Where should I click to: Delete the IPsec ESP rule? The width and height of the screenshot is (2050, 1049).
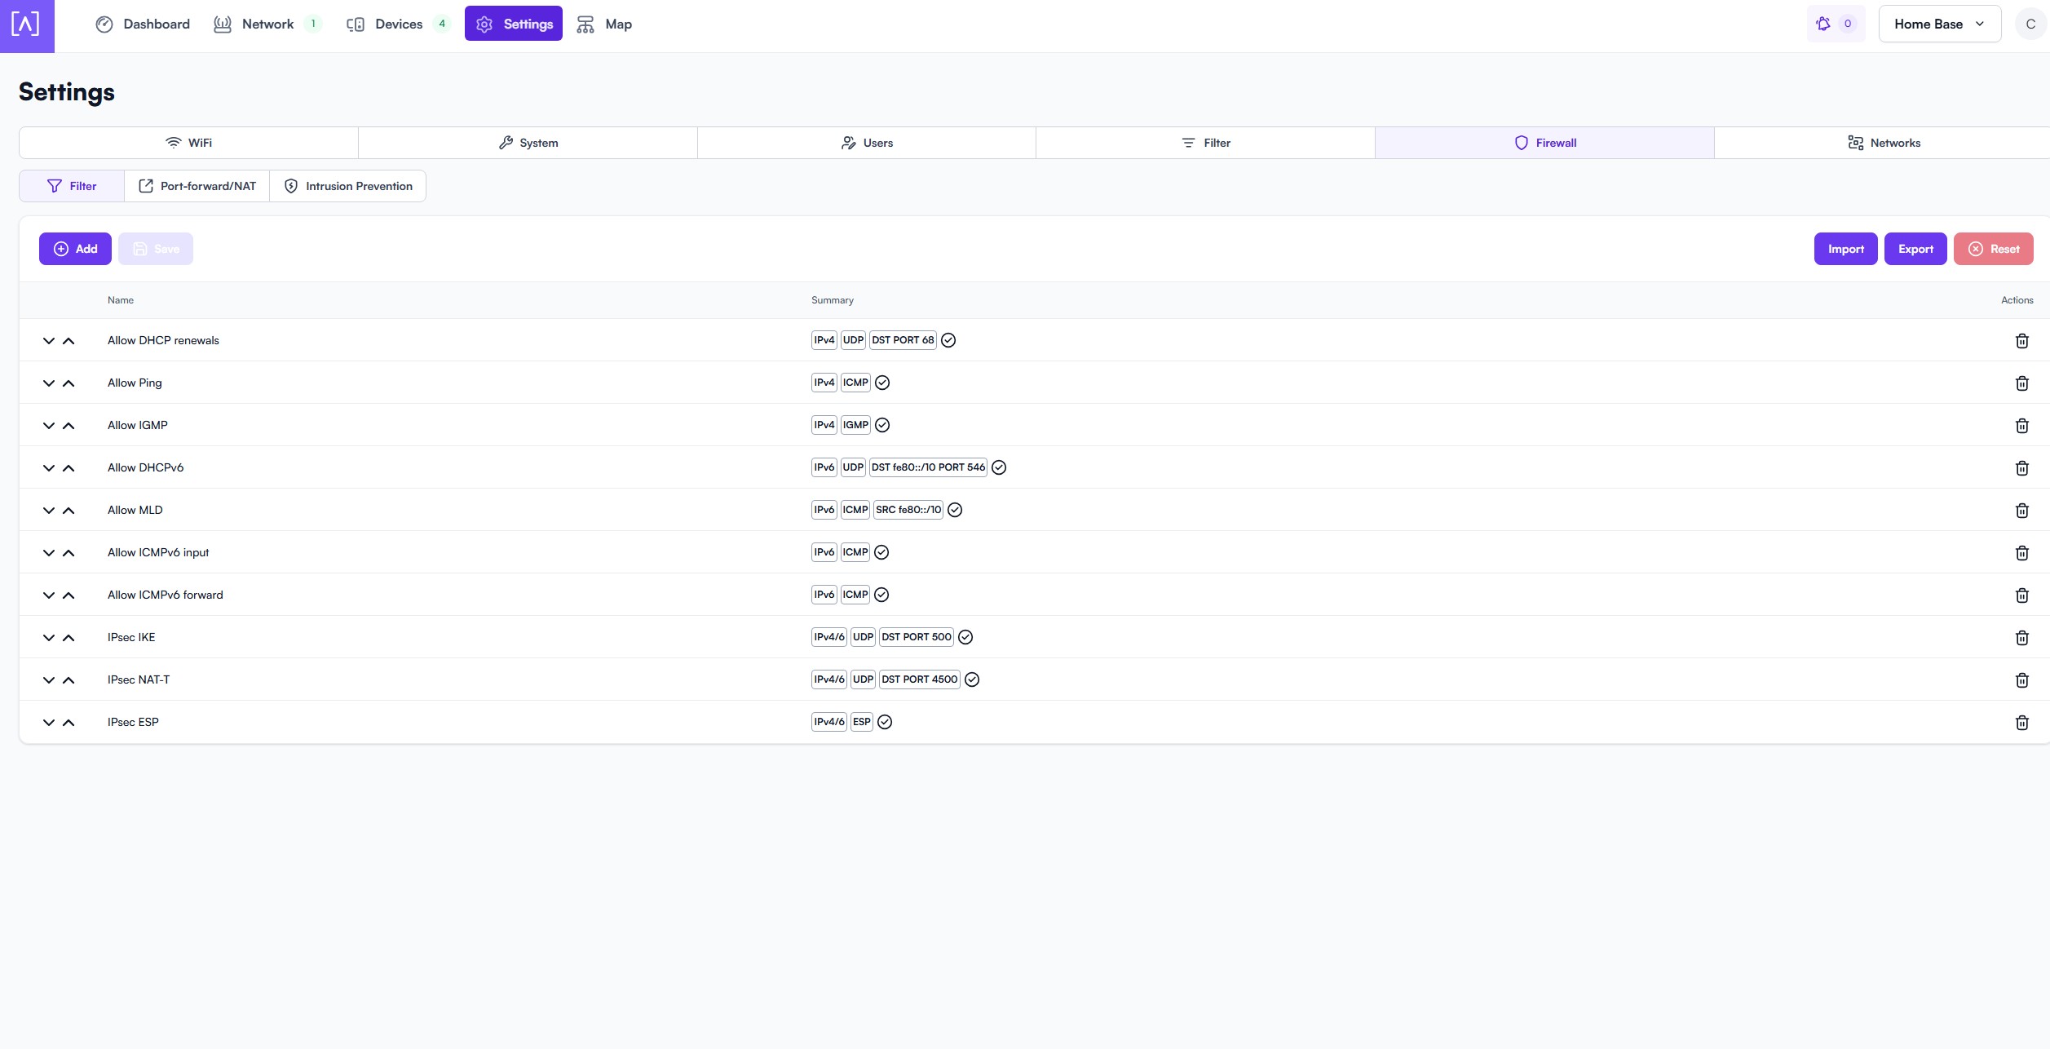(2021, 723)
